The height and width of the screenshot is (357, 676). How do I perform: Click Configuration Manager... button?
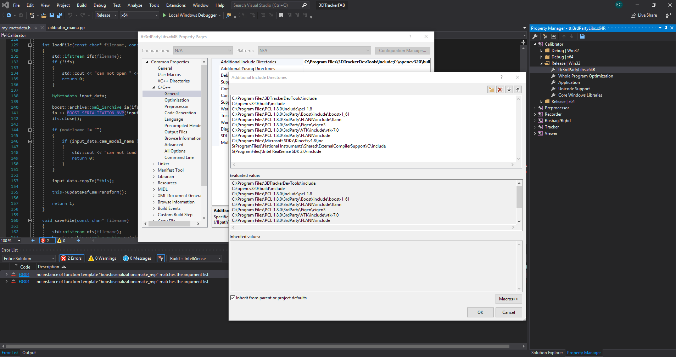[403, 50]
